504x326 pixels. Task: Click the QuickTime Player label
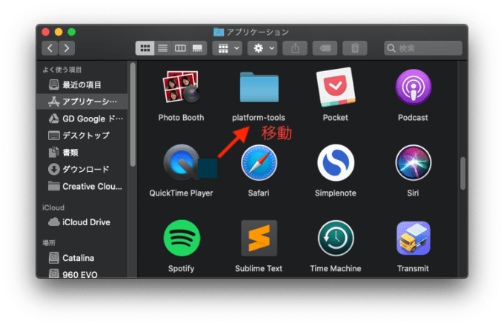coord(181,193)
